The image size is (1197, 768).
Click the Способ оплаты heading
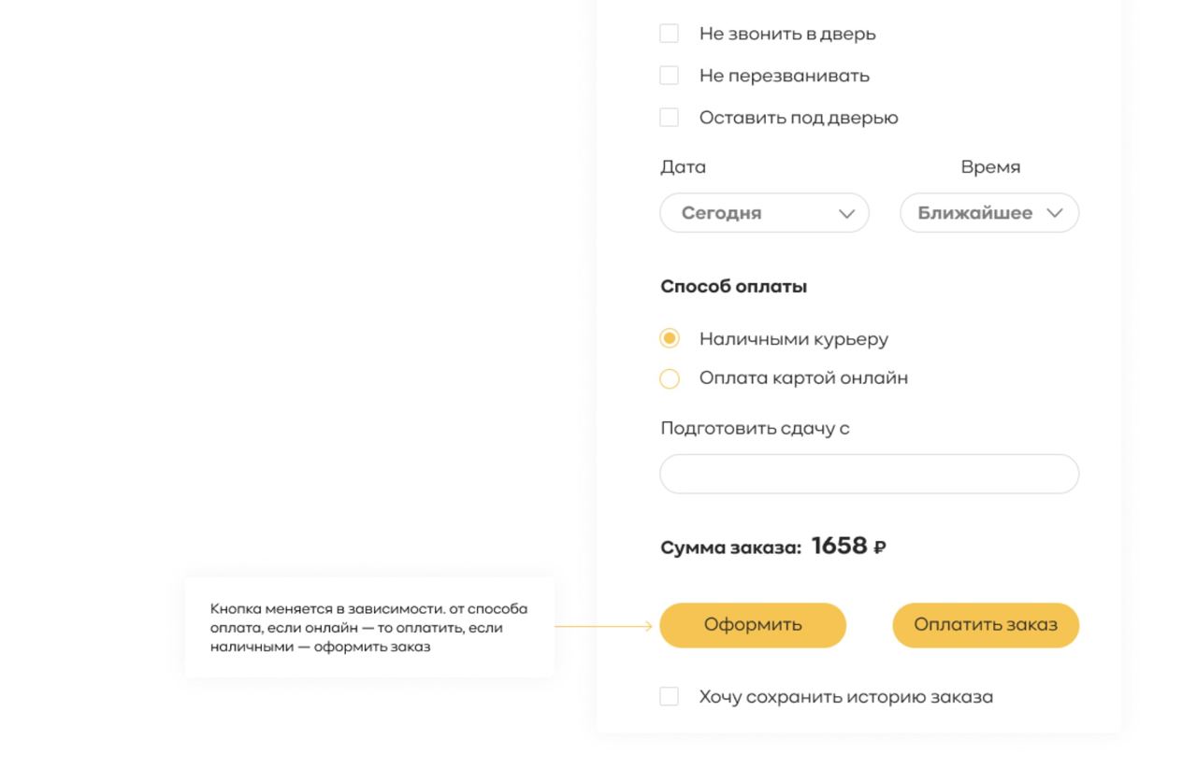(x=734, y=287)
